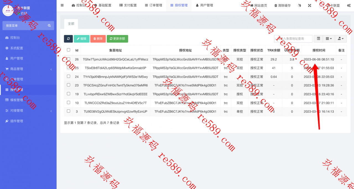Click address TSixE8r8TdiA2Lrp6SfMdpMiwKsGmnab5P
Screen dimensions: 354x189
pyautogui.click(x=116, y=68)
